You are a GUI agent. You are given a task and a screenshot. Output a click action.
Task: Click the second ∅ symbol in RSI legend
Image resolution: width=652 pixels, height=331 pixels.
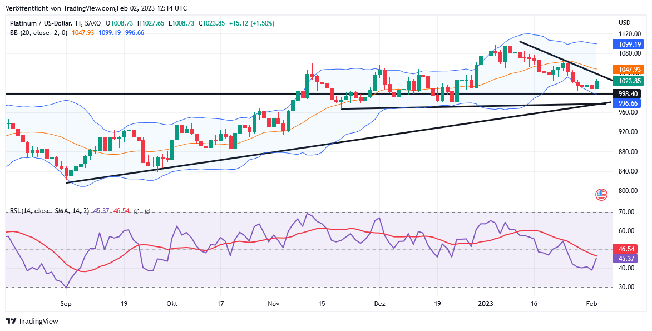[x=147, y=211]
